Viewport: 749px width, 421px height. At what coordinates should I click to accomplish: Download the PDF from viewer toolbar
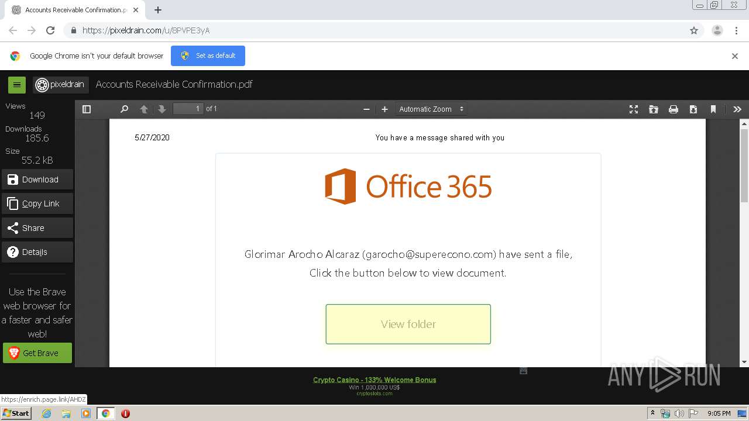(693, 109)
